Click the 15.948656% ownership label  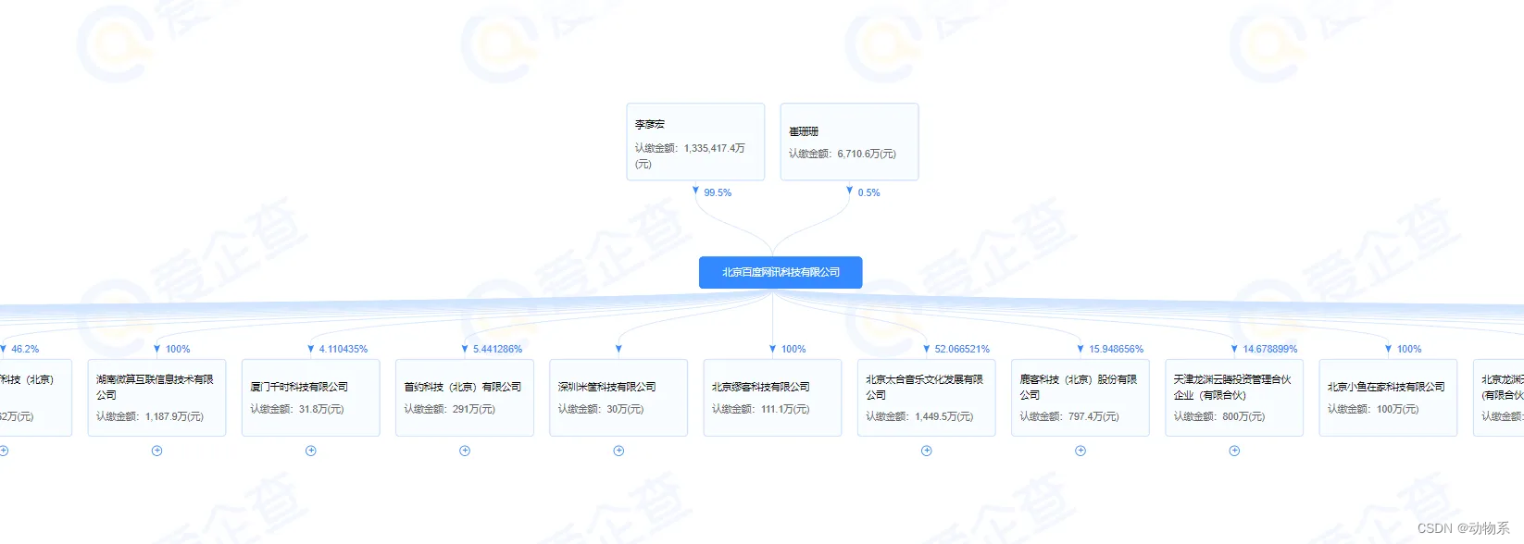click(x=1116, y=349)
